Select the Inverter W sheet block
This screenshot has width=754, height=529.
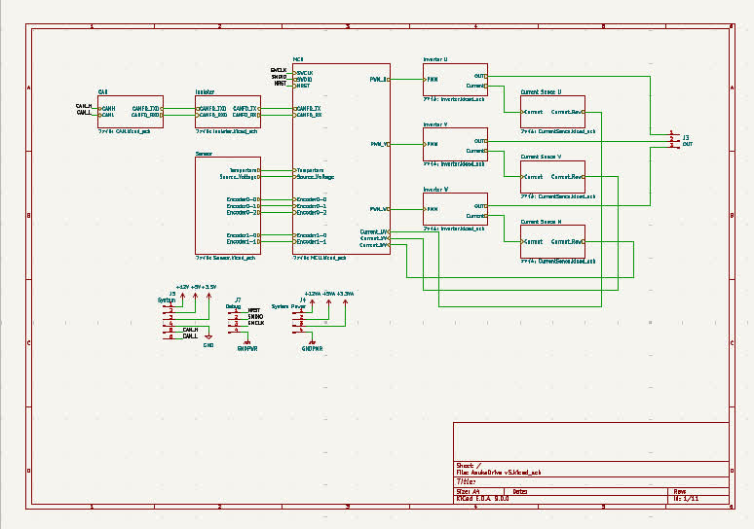(455, 209)
